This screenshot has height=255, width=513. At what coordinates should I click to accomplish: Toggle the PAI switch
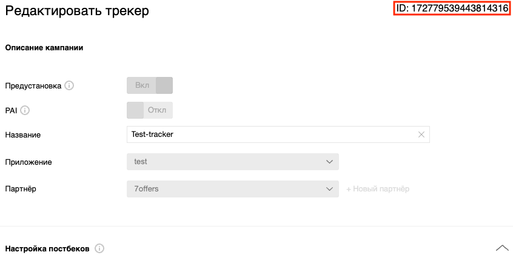150,110
